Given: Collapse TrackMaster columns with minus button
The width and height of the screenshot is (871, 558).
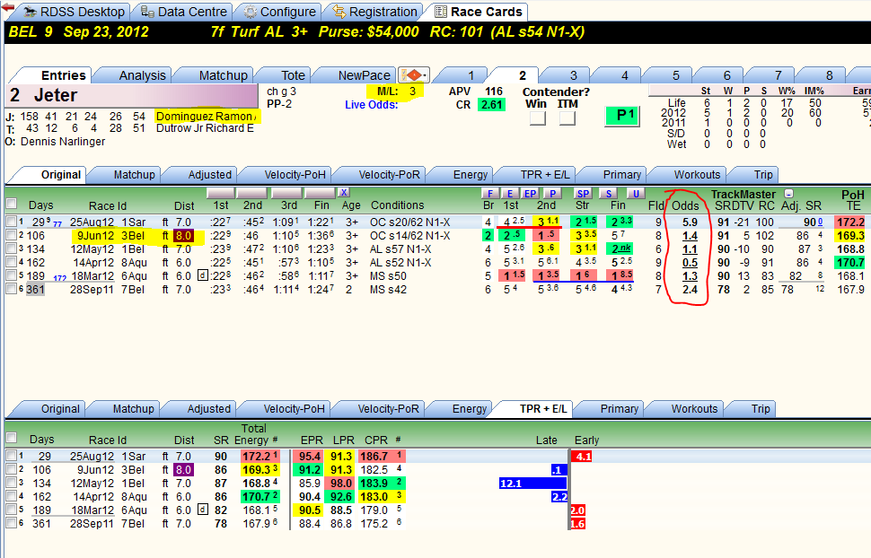Looking at the screenshot, I should tap(788, 194).
